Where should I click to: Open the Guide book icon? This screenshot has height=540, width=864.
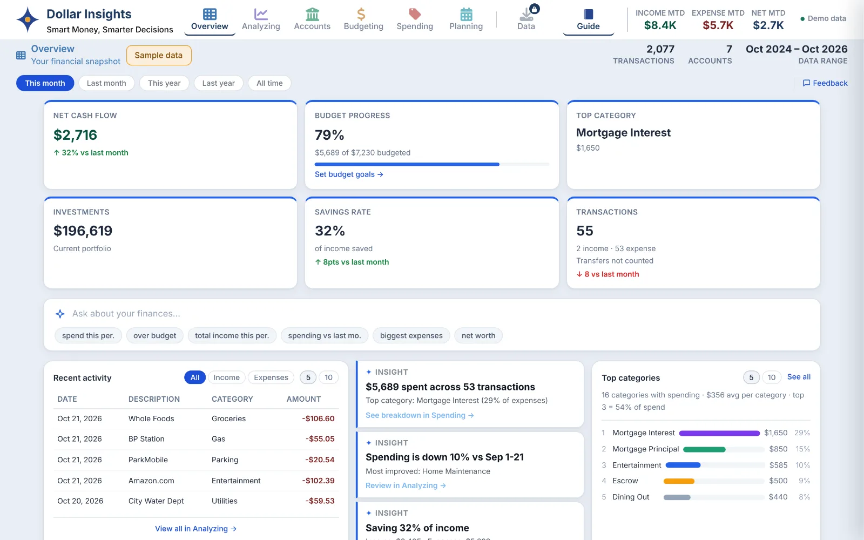click(x=588, y=14)
